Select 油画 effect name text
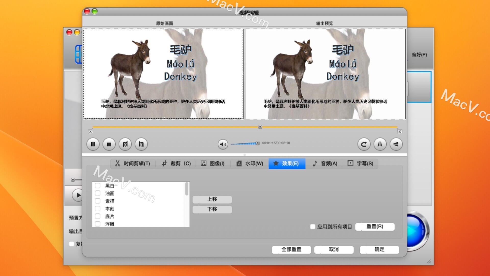This screenshot has height=276, width=490. click(x=110, y=193)
